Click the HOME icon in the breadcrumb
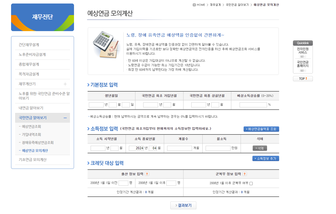Screen dimensions: 336x214 (x=195, y=5)
